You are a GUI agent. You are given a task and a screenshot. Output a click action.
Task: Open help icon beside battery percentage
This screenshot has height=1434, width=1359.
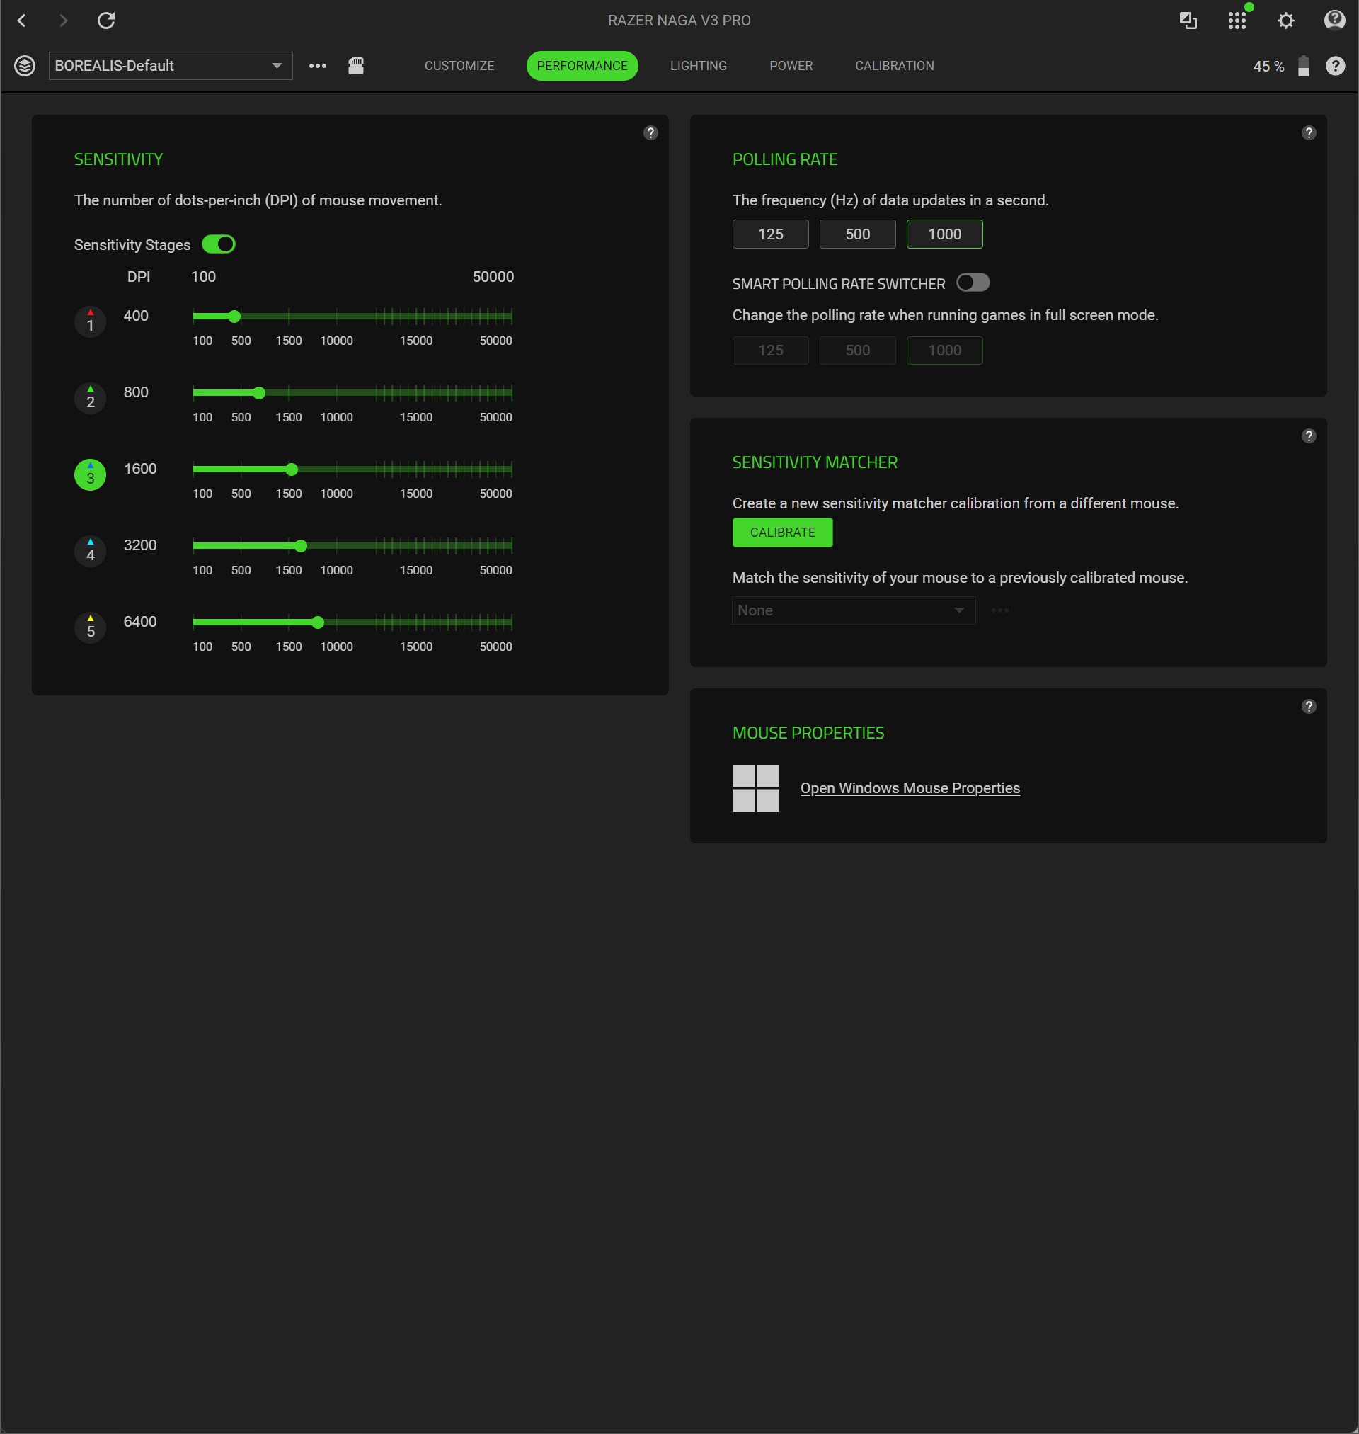(1335, 66)
